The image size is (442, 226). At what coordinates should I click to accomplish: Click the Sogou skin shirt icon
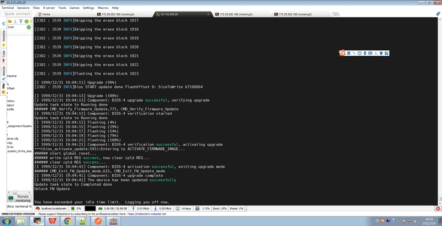click(381, 53)
